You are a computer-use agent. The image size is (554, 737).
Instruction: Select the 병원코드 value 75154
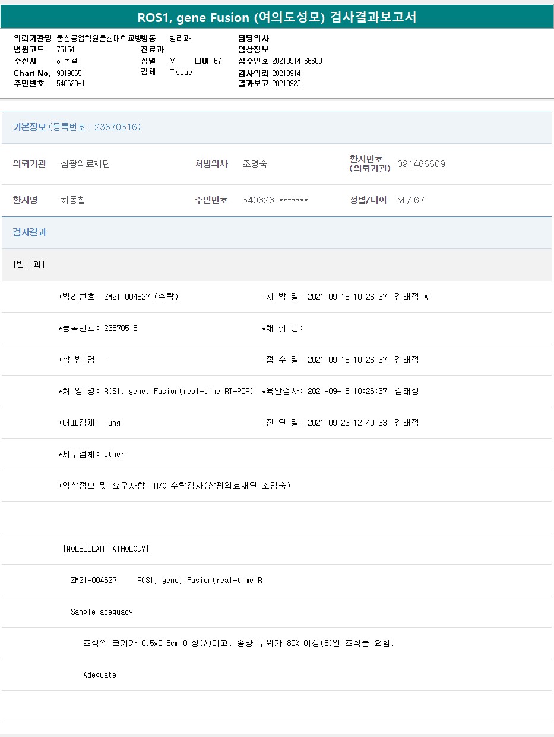pos(65,49)
